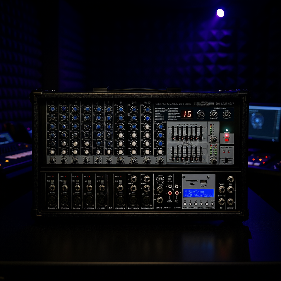Click the SD card slot on the media player
Viewport: 281px width, 281px height.
pyautogui.click(x=192, y=181)
